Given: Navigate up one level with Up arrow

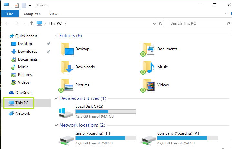Looking at the screenshot, I should pos(31,23).
